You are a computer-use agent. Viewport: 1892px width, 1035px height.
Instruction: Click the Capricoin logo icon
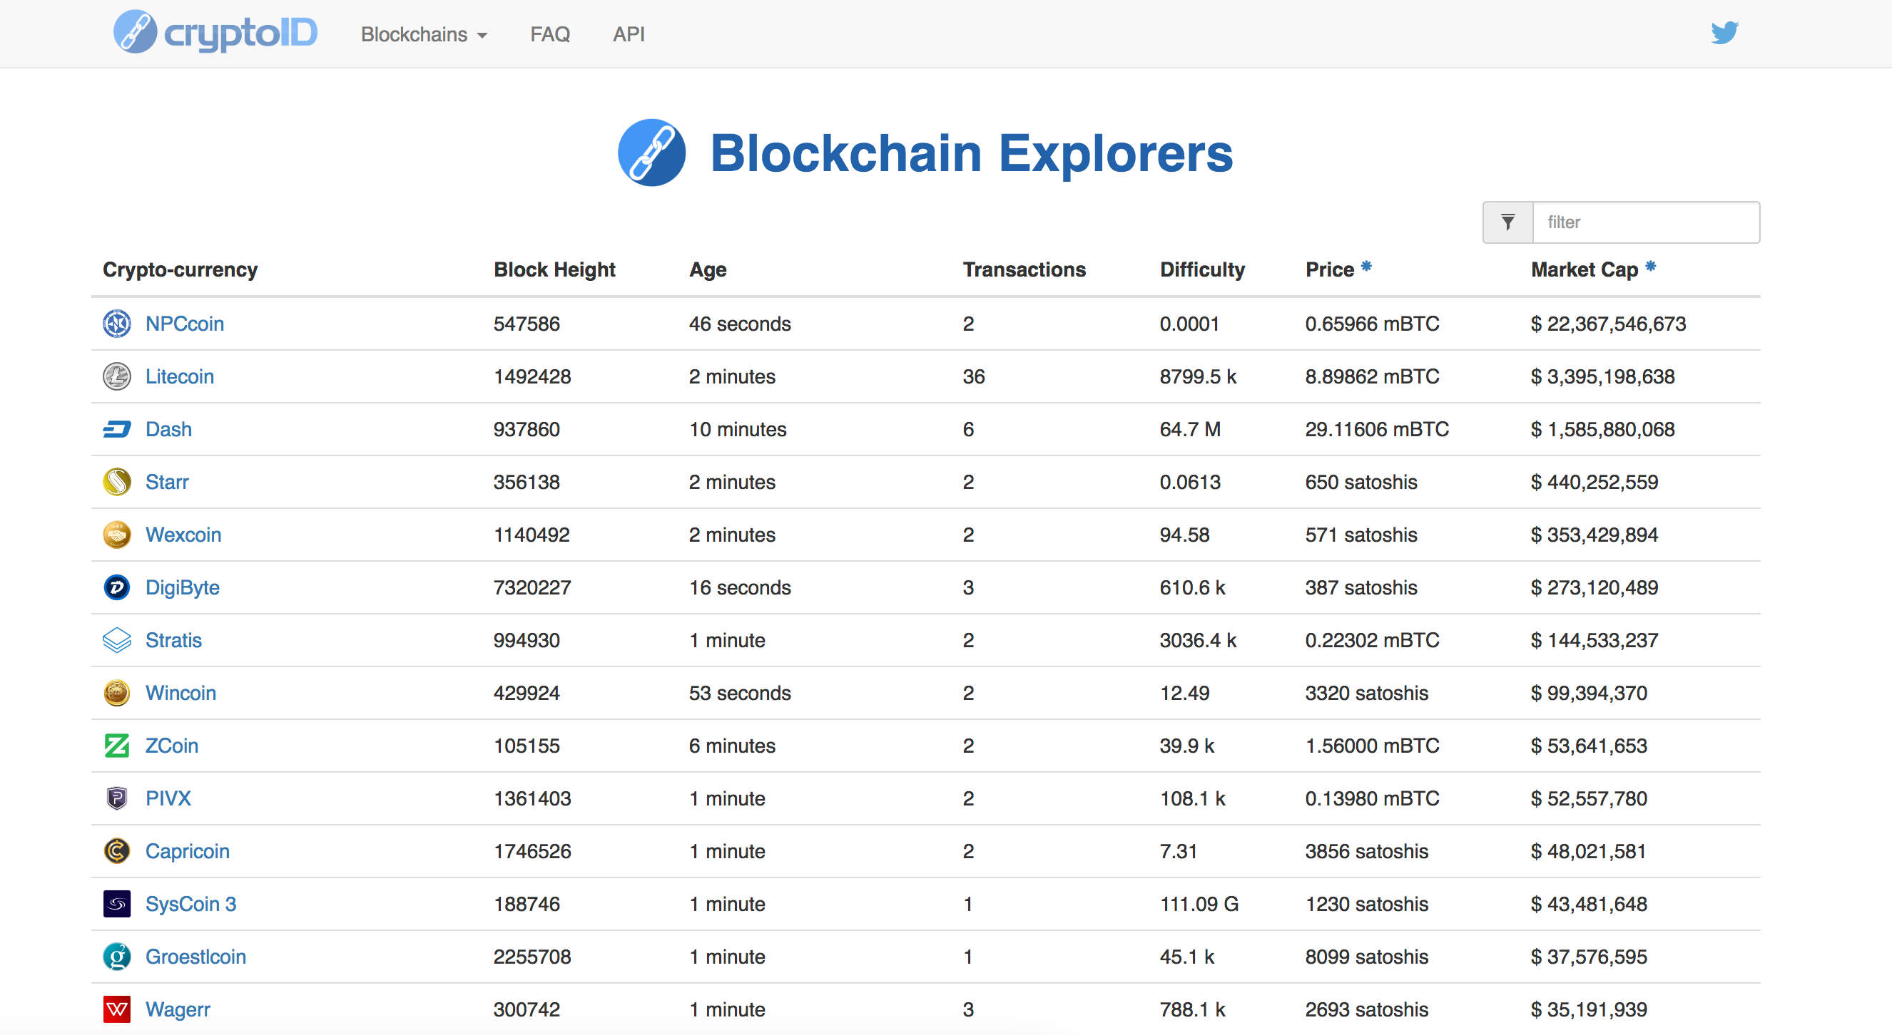coord(117,852)
